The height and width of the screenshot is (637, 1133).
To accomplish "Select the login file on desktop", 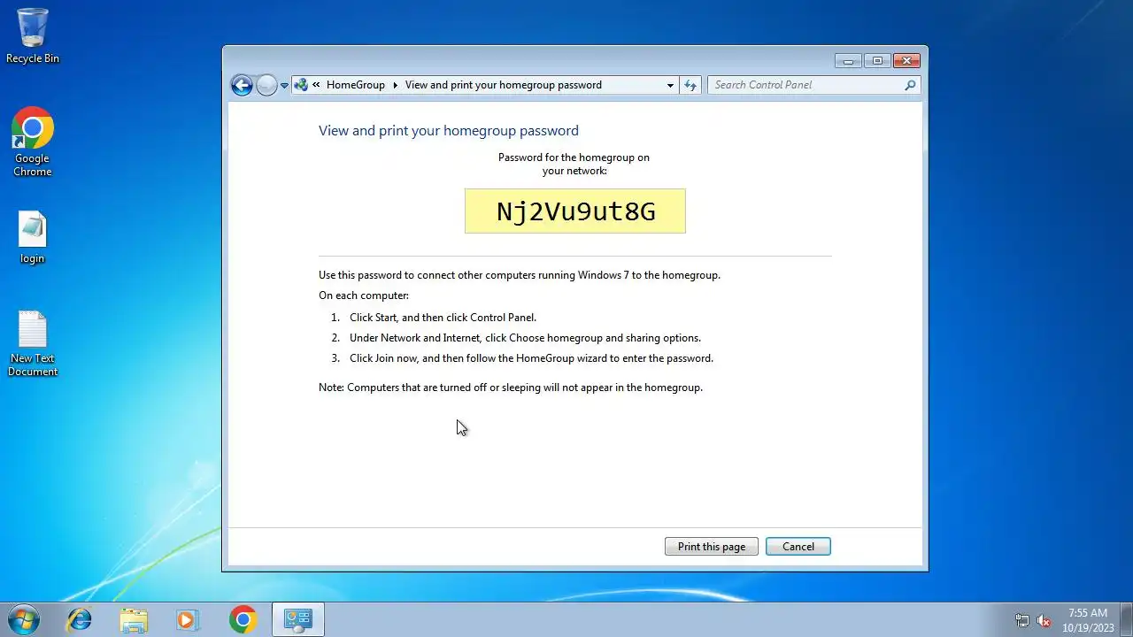I will [x=33, y=238].
